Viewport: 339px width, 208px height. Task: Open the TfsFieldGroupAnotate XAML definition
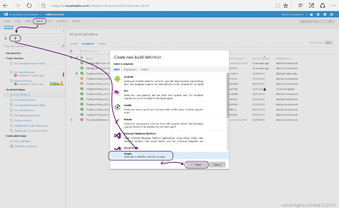[x=25, y=146]
